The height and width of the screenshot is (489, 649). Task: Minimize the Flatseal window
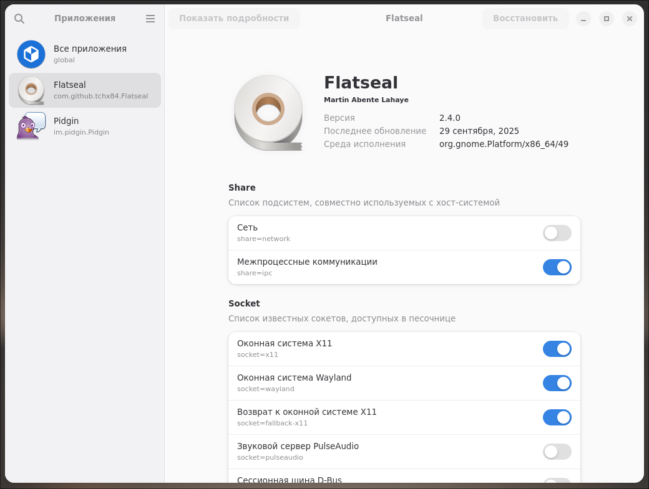pyautogui.click(x=583, y=19)
